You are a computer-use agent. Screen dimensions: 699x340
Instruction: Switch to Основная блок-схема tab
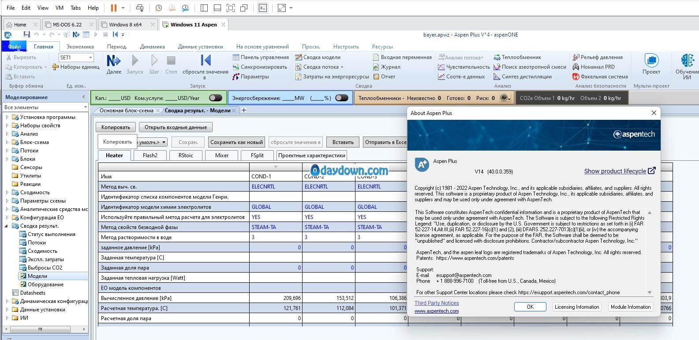pos(126,111)
